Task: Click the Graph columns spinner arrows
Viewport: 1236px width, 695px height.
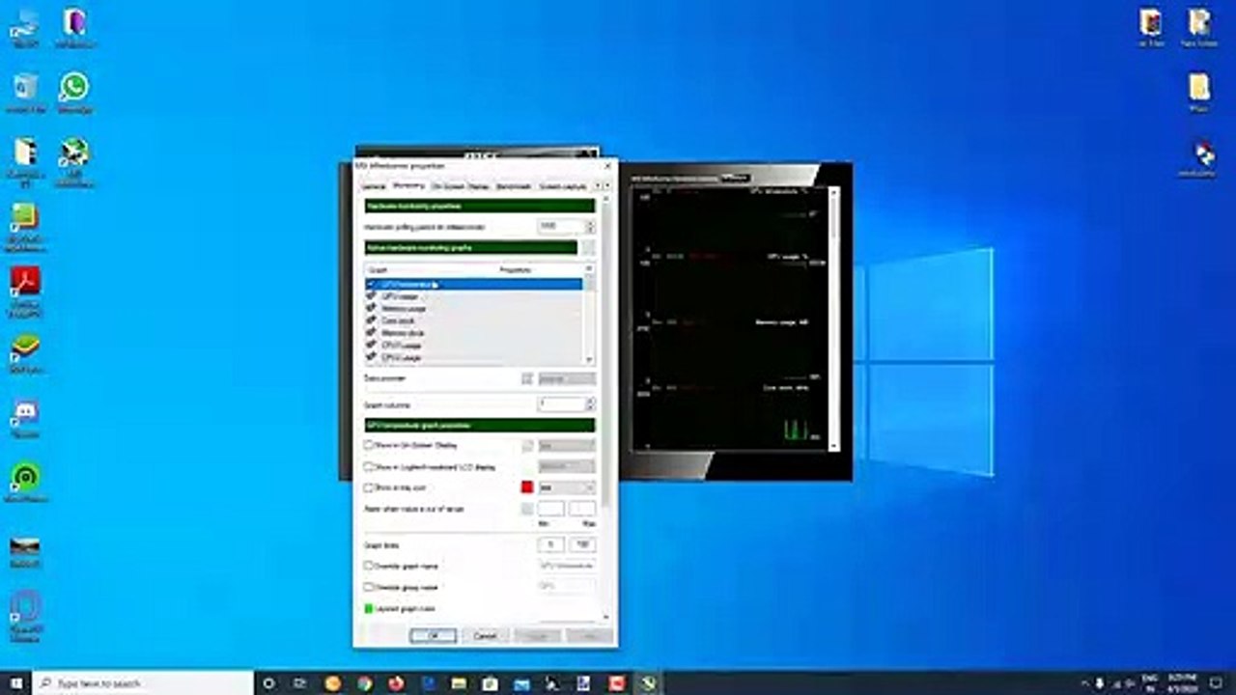Action: (x=590, y=403)
